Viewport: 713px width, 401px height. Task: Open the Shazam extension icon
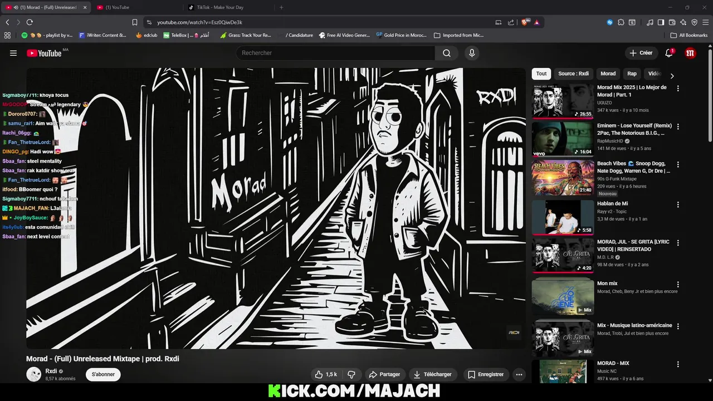[610, 22]
